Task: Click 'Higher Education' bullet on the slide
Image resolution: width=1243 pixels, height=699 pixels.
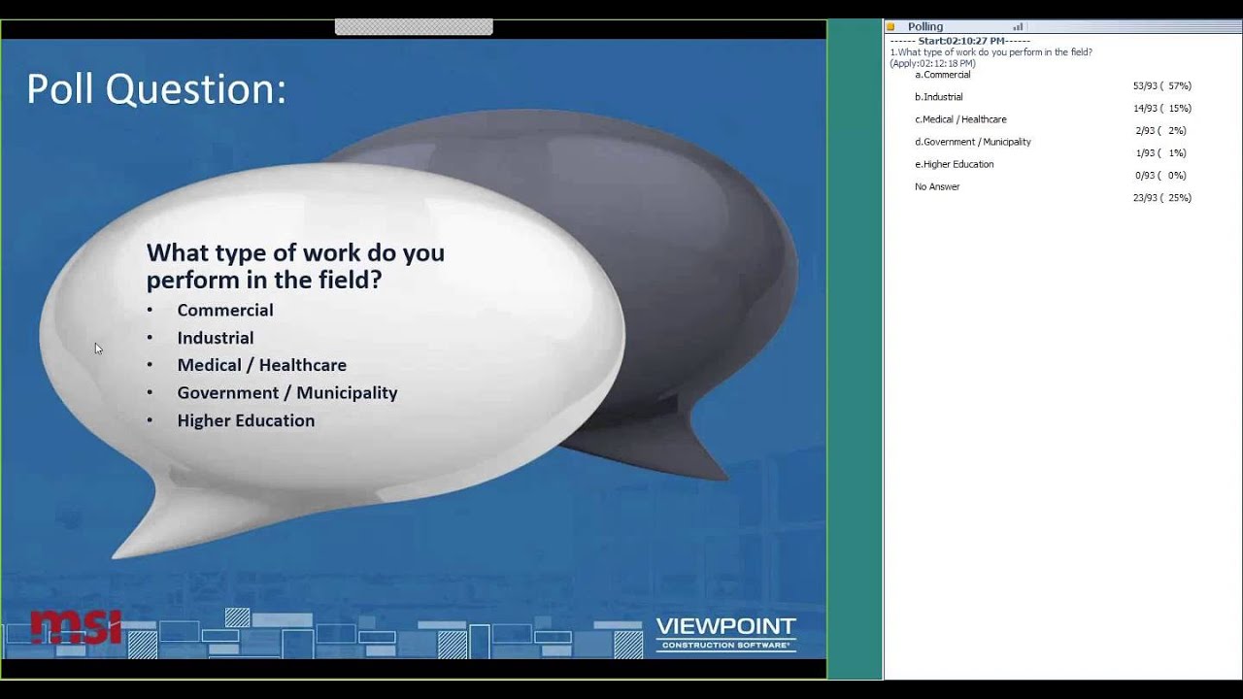Action: coord(246,420)
